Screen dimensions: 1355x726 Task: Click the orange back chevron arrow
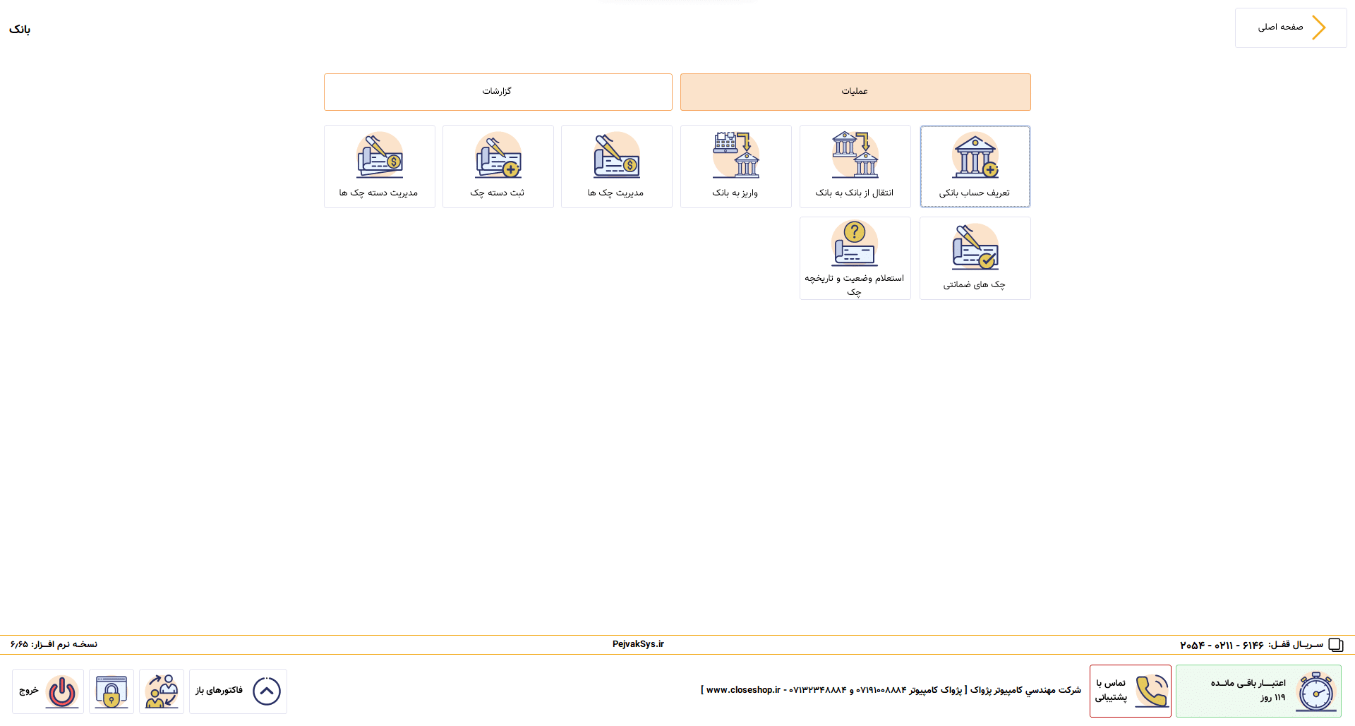pyautogui.click(x=1319, y=28)
